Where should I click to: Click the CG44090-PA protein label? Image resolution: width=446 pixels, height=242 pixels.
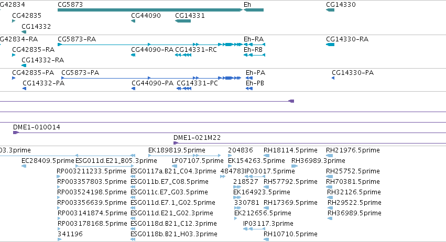coord(153,83)
